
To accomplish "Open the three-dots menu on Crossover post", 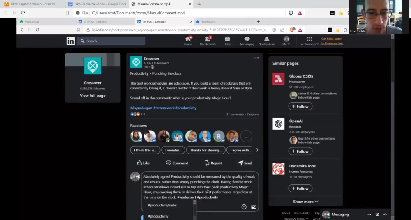I will [256, 58].
